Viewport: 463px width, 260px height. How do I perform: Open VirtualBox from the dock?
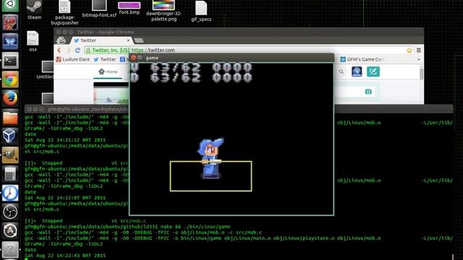click(10, 136)
